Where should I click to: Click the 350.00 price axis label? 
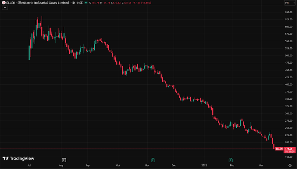(289, 99)
